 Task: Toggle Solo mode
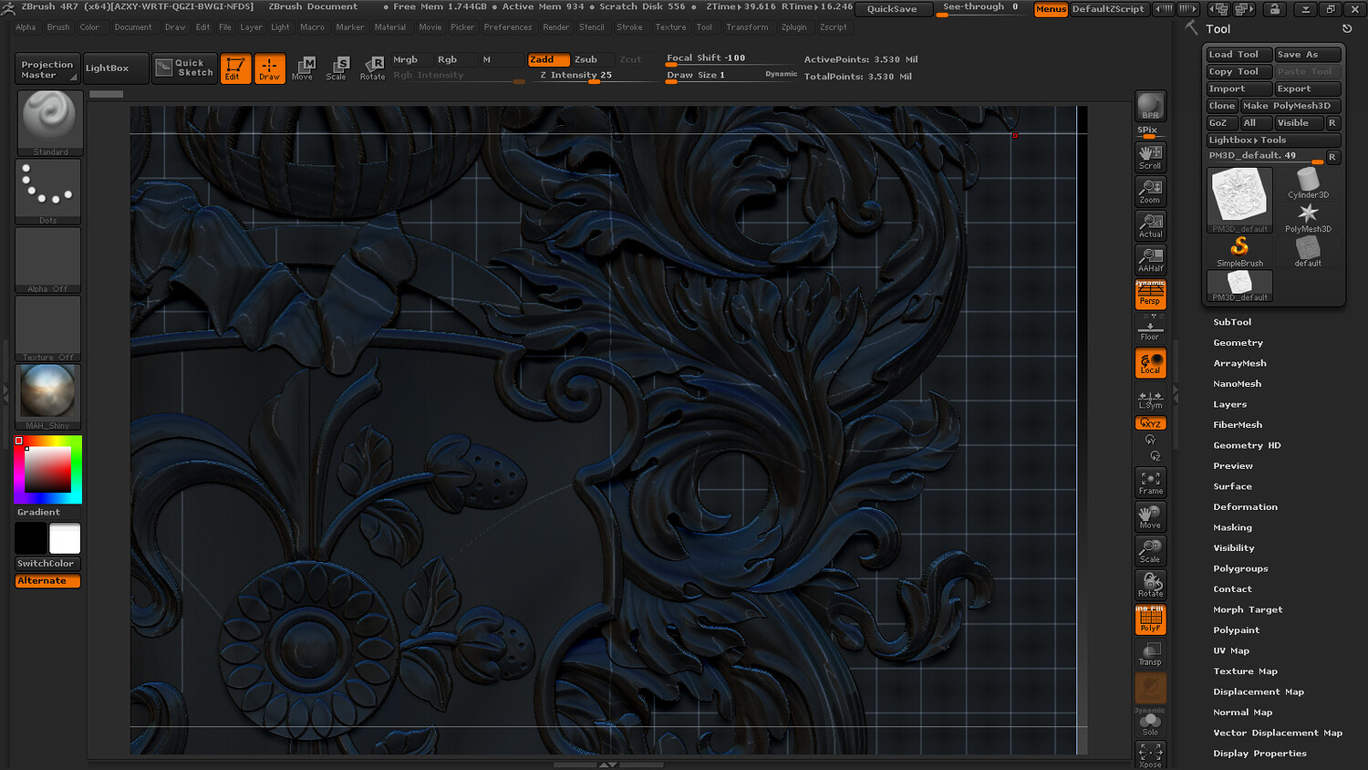[1151, 724]
